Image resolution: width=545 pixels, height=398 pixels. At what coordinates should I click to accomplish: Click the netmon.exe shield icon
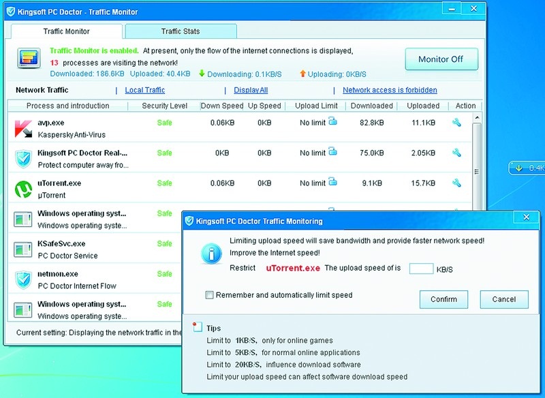click(x=23, y=280)
